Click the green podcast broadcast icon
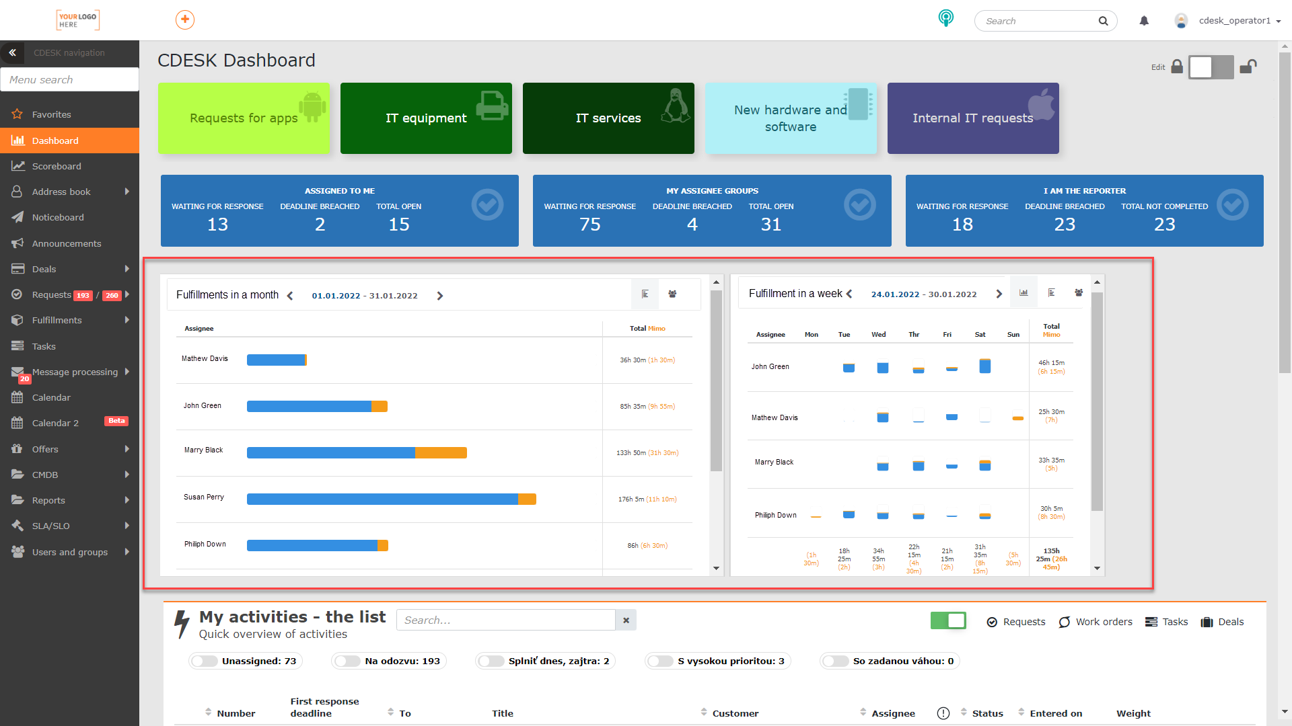Viewport: 1292px width, 726px height. click(x=946, y=18)
